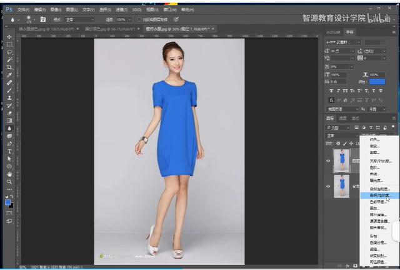
Task: Switch to the Channels (通道) tab
Action: tap(342, 118)
